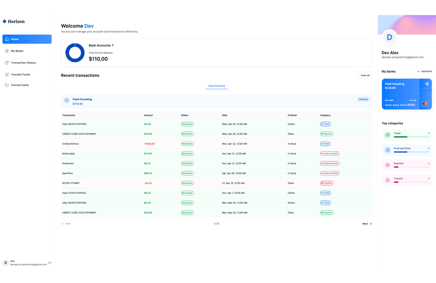This screenshot has height=283, width=436.
Task: Open the Home sidebar item
Action: point(27,39)
